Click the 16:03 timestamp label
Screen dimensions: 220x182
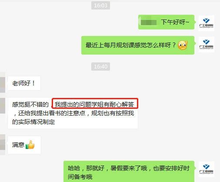pyautogui.click(x=100, y=6)
